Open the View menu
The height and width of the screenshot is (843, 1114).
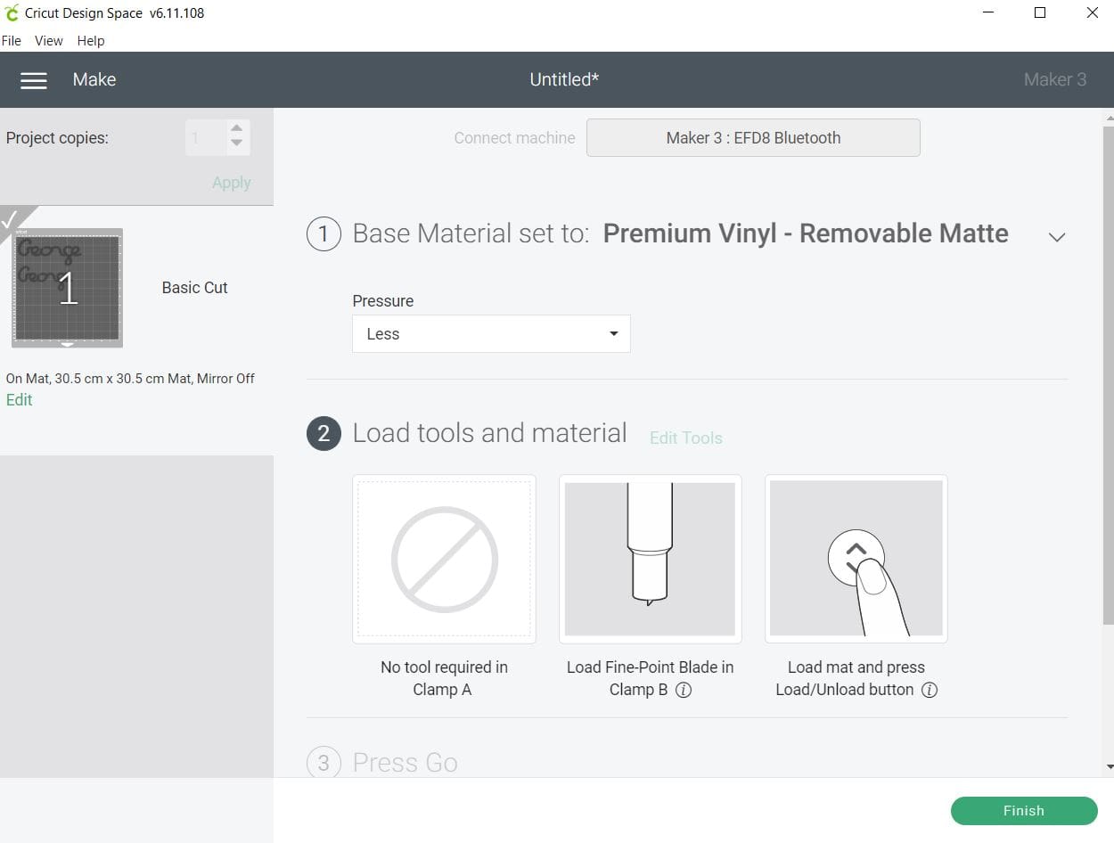click(49, 41)
